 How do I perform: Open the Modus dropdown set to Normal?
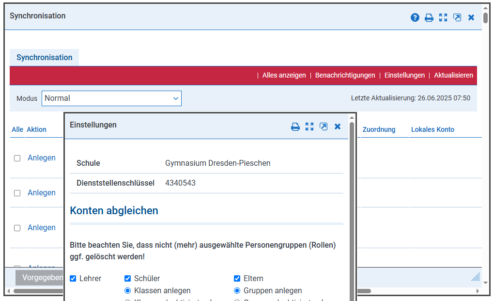(111, 98)
